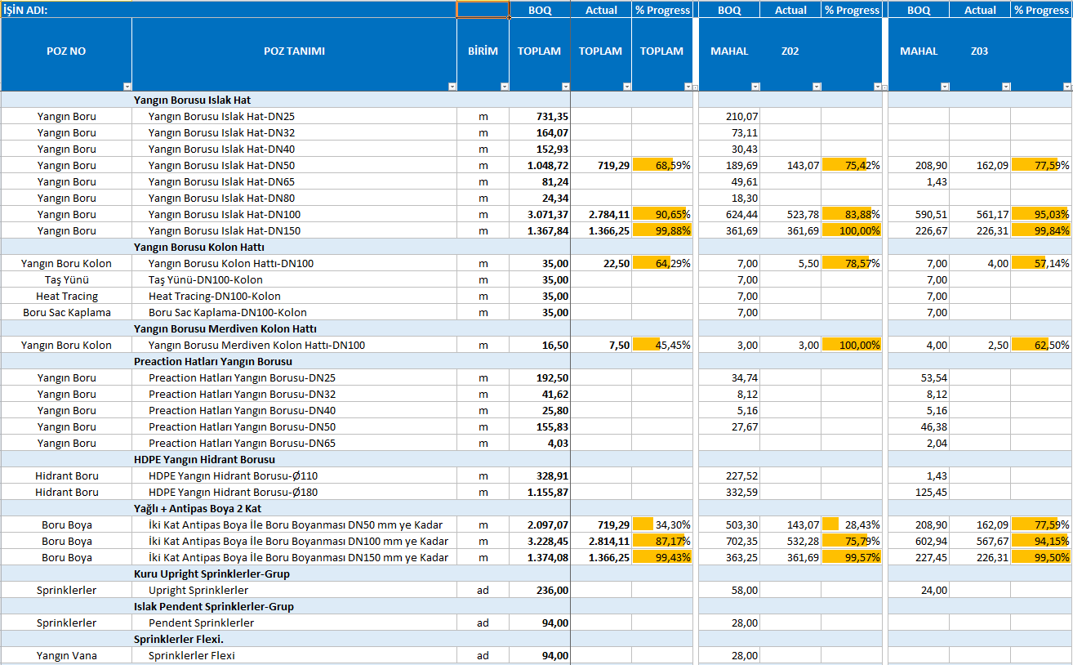The height and width of the screenshot is (665, 1073).
Task: Click the Taş Yünü POZ NO cell
Action: [66, 279]
